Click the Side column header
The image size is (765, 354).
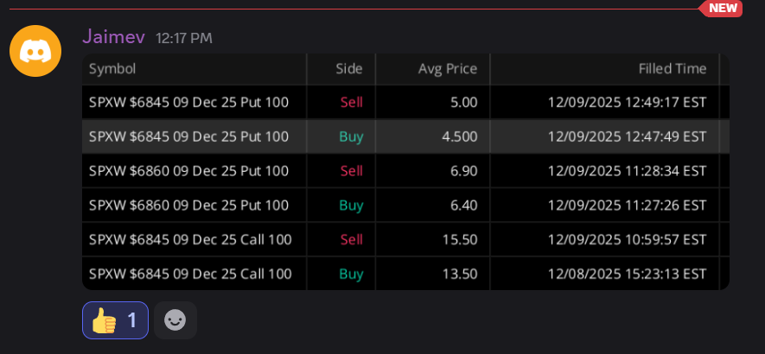349,69
